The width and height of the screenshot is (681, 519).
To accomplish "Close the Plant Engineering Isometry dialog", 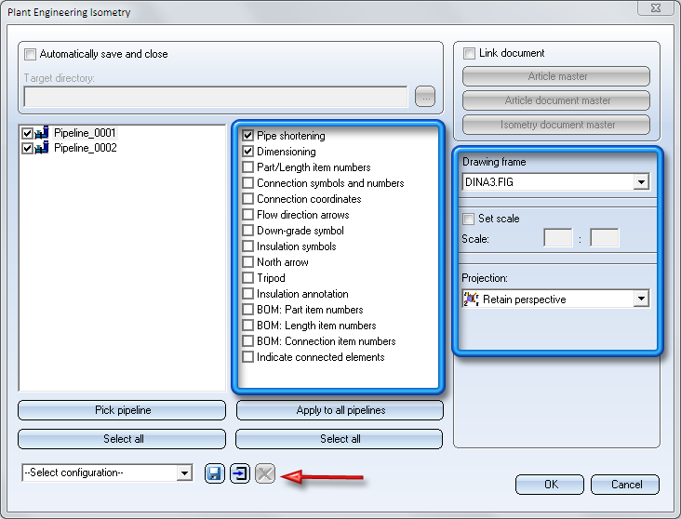I will [x=655, y=7].
